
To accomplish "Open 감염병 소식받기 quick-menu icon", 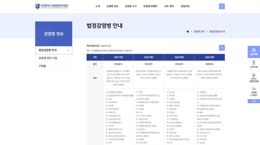I will point(254,92).
